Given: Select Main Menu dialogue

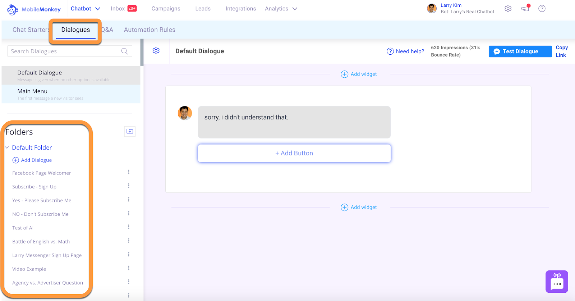Looking at the screenshot, I should coord(71,94).
